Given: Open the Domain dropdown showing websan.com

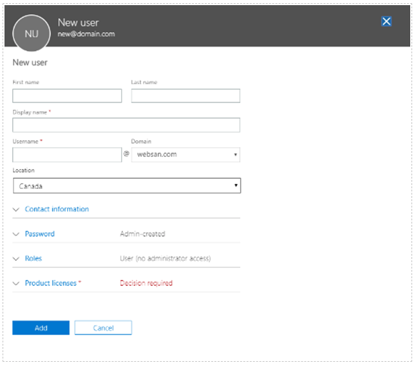Looking at the screenshot, I should pos(185,155).
